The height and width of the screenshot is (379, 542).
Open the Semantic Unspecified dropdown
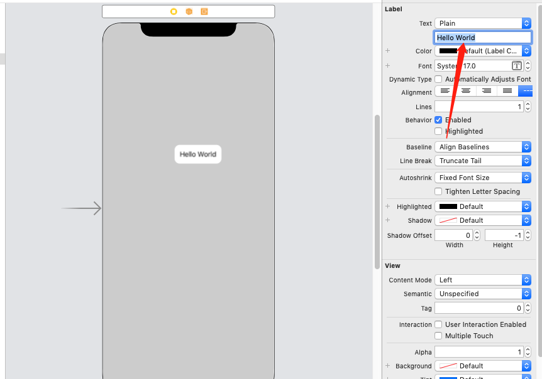[x=483, y=294]
